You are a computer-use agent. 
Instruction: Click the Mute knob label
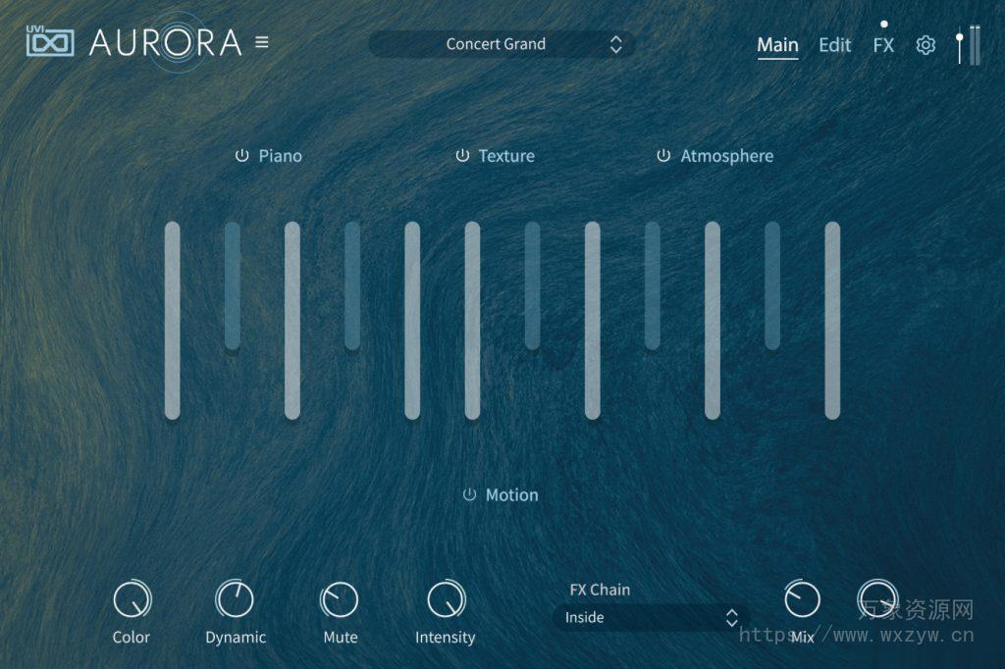(339, 637)
